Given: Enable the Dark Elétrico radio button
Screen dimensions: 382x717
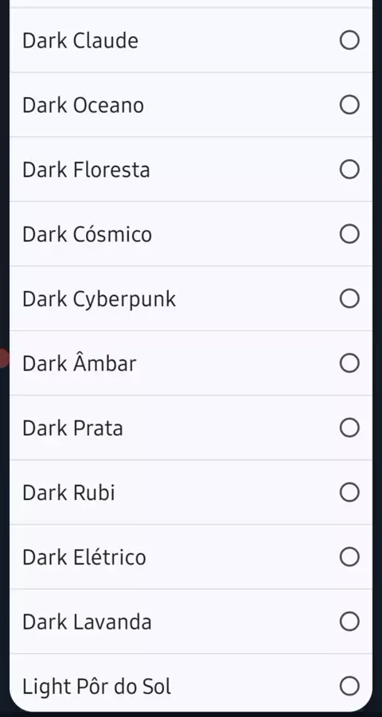Looking at the screenshot, I should click(349, 557).
